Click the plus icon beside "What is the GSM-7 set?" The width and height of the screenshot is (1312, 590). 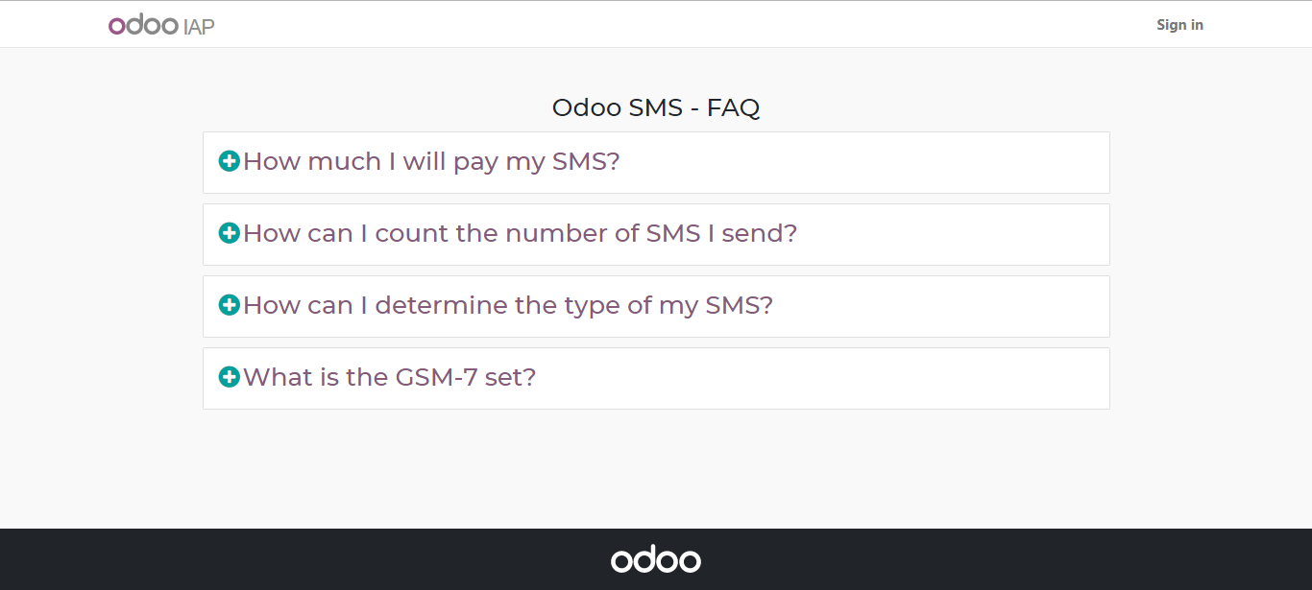pyautogui.click(x=229, y=377)
